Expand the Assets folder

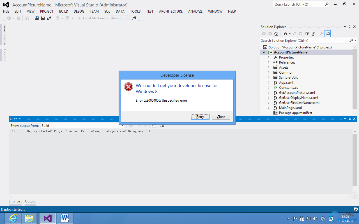coord(268,67)
